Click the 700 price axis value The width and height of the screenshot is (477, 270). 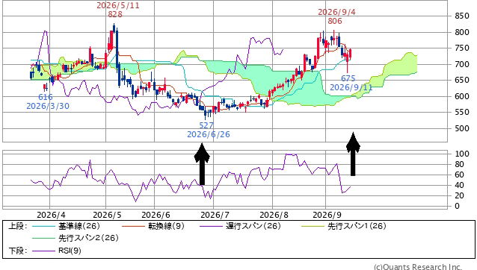[462, 64]
